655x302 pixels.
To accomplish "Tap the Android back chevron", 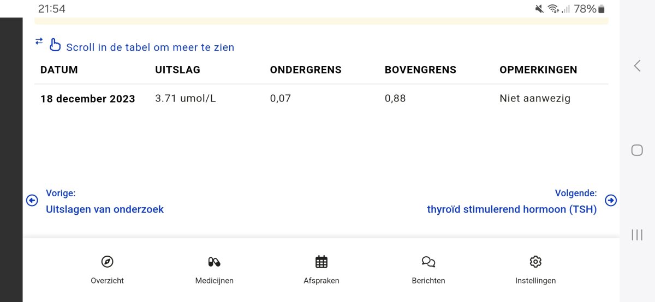I will (x=637, y=66).
